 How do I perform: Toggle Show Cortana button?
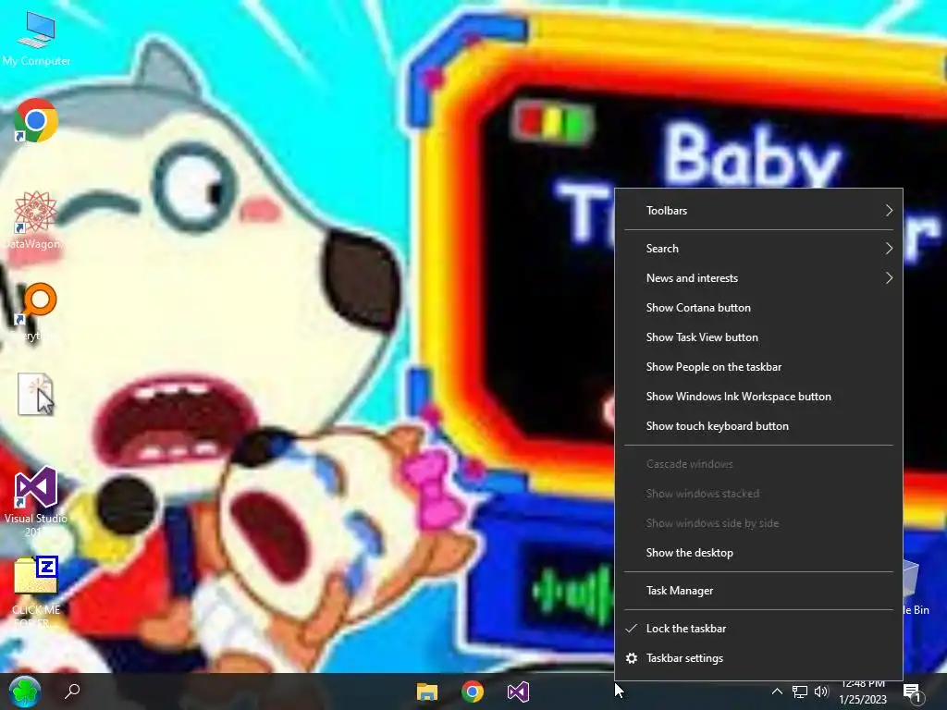[x=758, y=308]
